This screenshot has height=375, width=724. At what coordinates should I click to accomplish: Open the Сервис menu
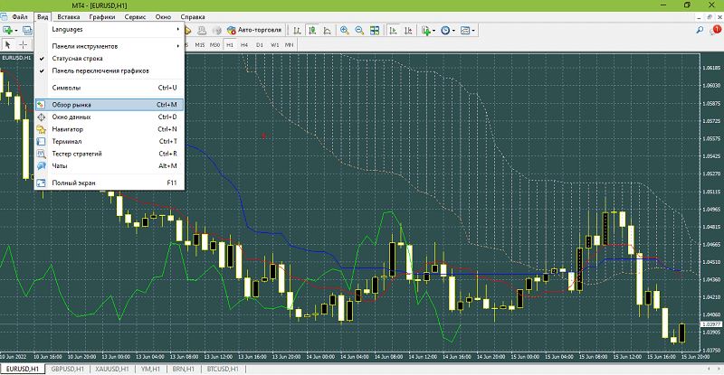[135, 16]
